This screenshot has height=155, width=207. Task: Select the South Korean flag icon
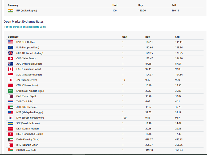(11, 118)
